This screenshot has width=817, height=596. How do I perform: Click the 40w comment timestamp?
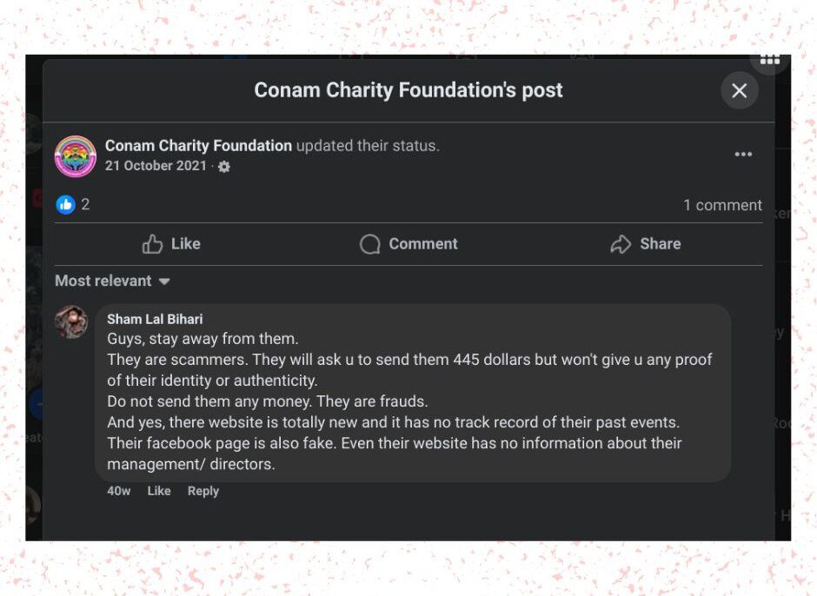pos(119,491)
